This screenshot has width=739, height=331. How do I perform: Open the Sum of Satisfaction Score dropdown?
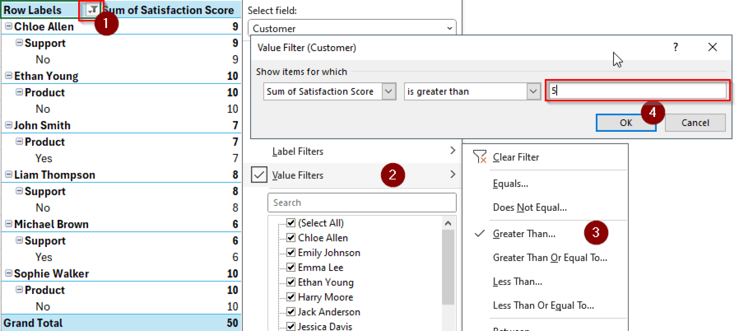389,91
